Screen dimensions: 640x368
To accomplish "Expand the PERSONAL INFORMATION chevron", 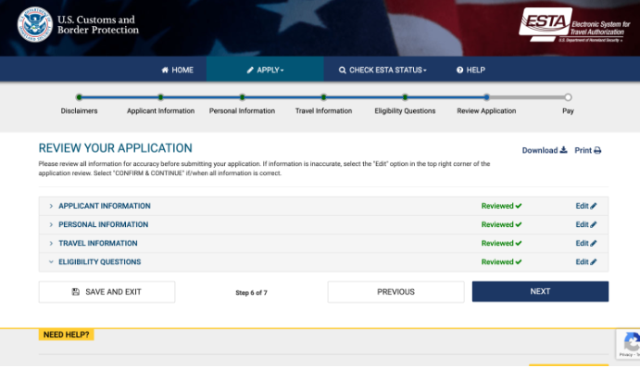I will click(x=51, y=224).
